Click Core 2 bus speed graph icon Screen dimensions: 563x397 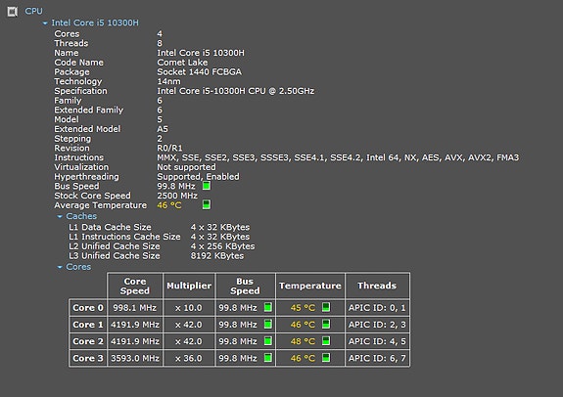(x=268, y=340)
